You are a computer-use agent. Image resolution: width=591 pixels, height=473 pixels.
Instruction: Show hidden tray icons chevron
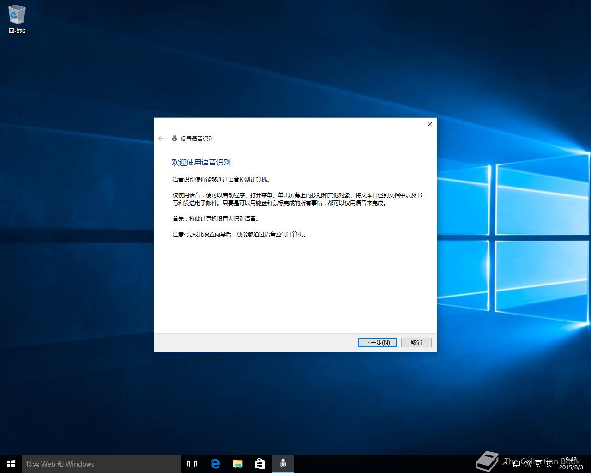tap(504, 464)
